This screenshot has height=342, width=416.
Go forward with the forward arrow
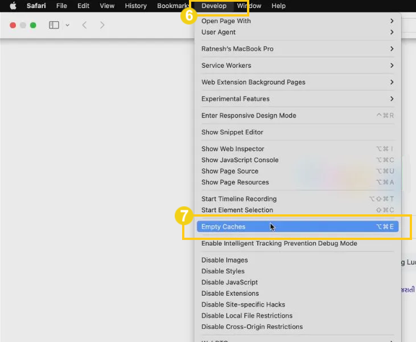(102, 25)
